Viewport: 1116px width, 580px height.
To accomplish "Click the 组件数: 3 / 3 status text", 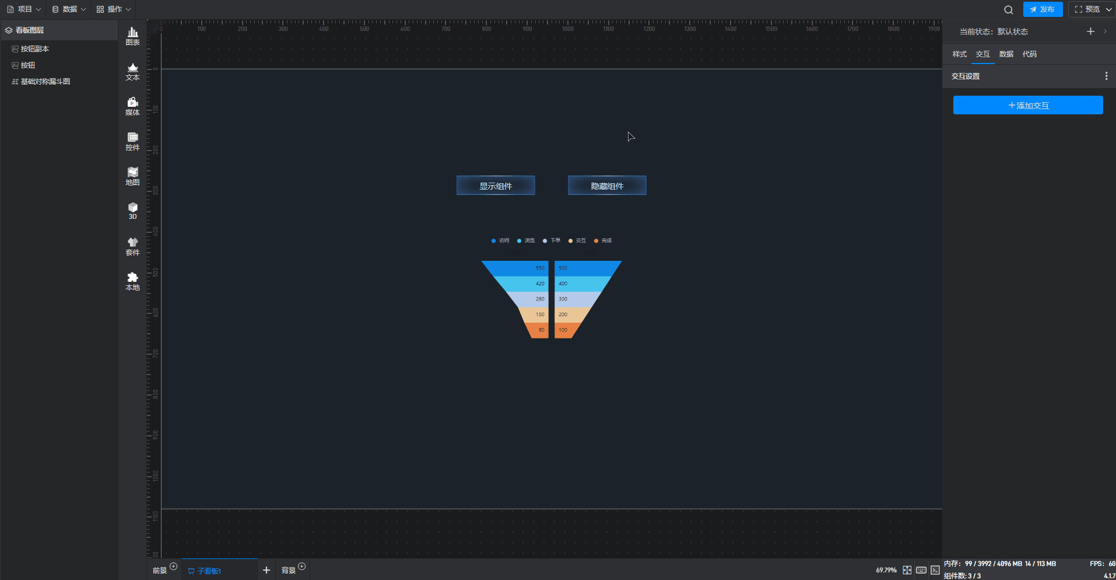I will pos(962,576).
